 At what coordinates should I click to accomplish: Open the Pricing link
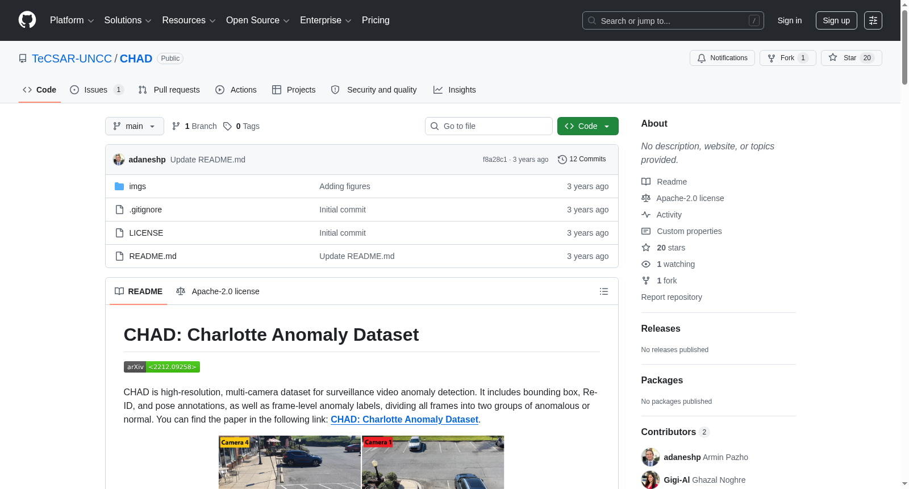click(376, 20)
